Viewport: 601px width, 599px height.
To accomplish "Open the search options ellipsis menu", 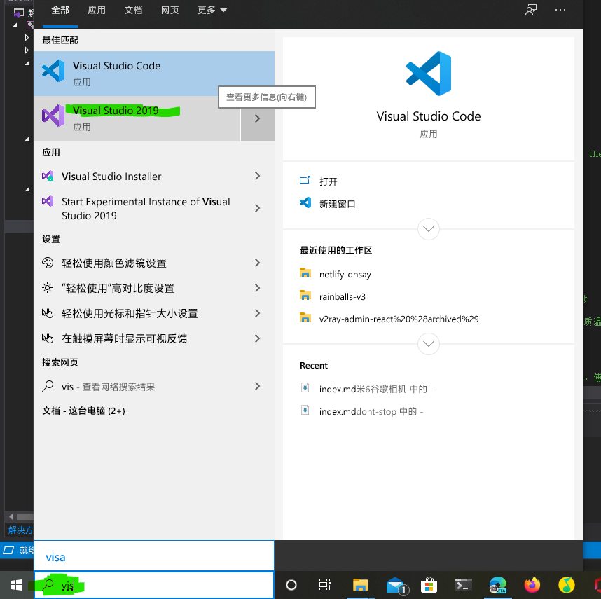I will [560, 10].
